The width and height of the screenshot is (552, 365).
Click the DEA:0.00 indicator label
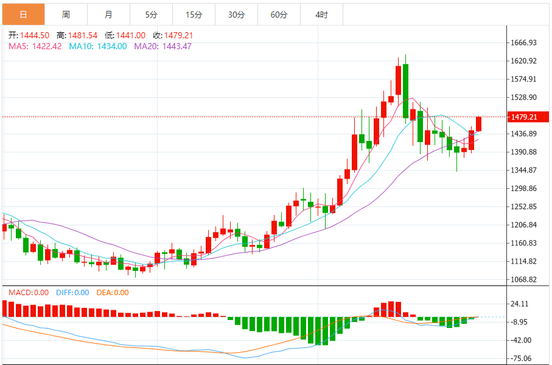113,293
